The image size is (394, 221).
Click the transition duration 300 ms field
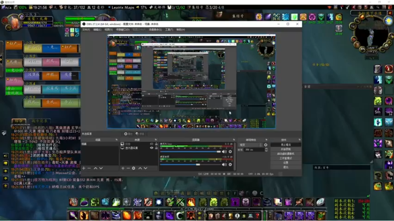(254, 150)
